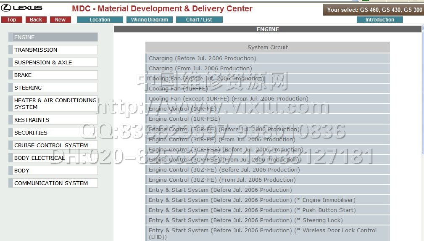Go Back using the red button
Viewport: 424px width, 241px height.
36,20
